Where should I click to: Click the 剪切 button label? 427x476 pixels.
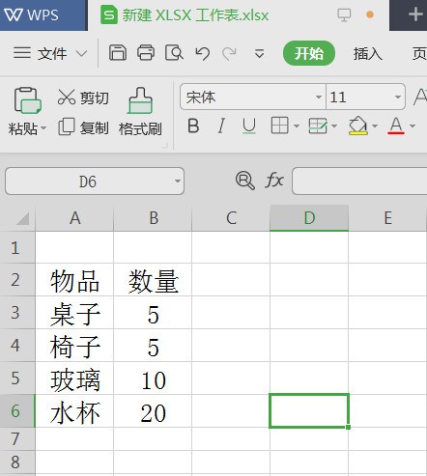pyautogui.click(x=95, y=98)
